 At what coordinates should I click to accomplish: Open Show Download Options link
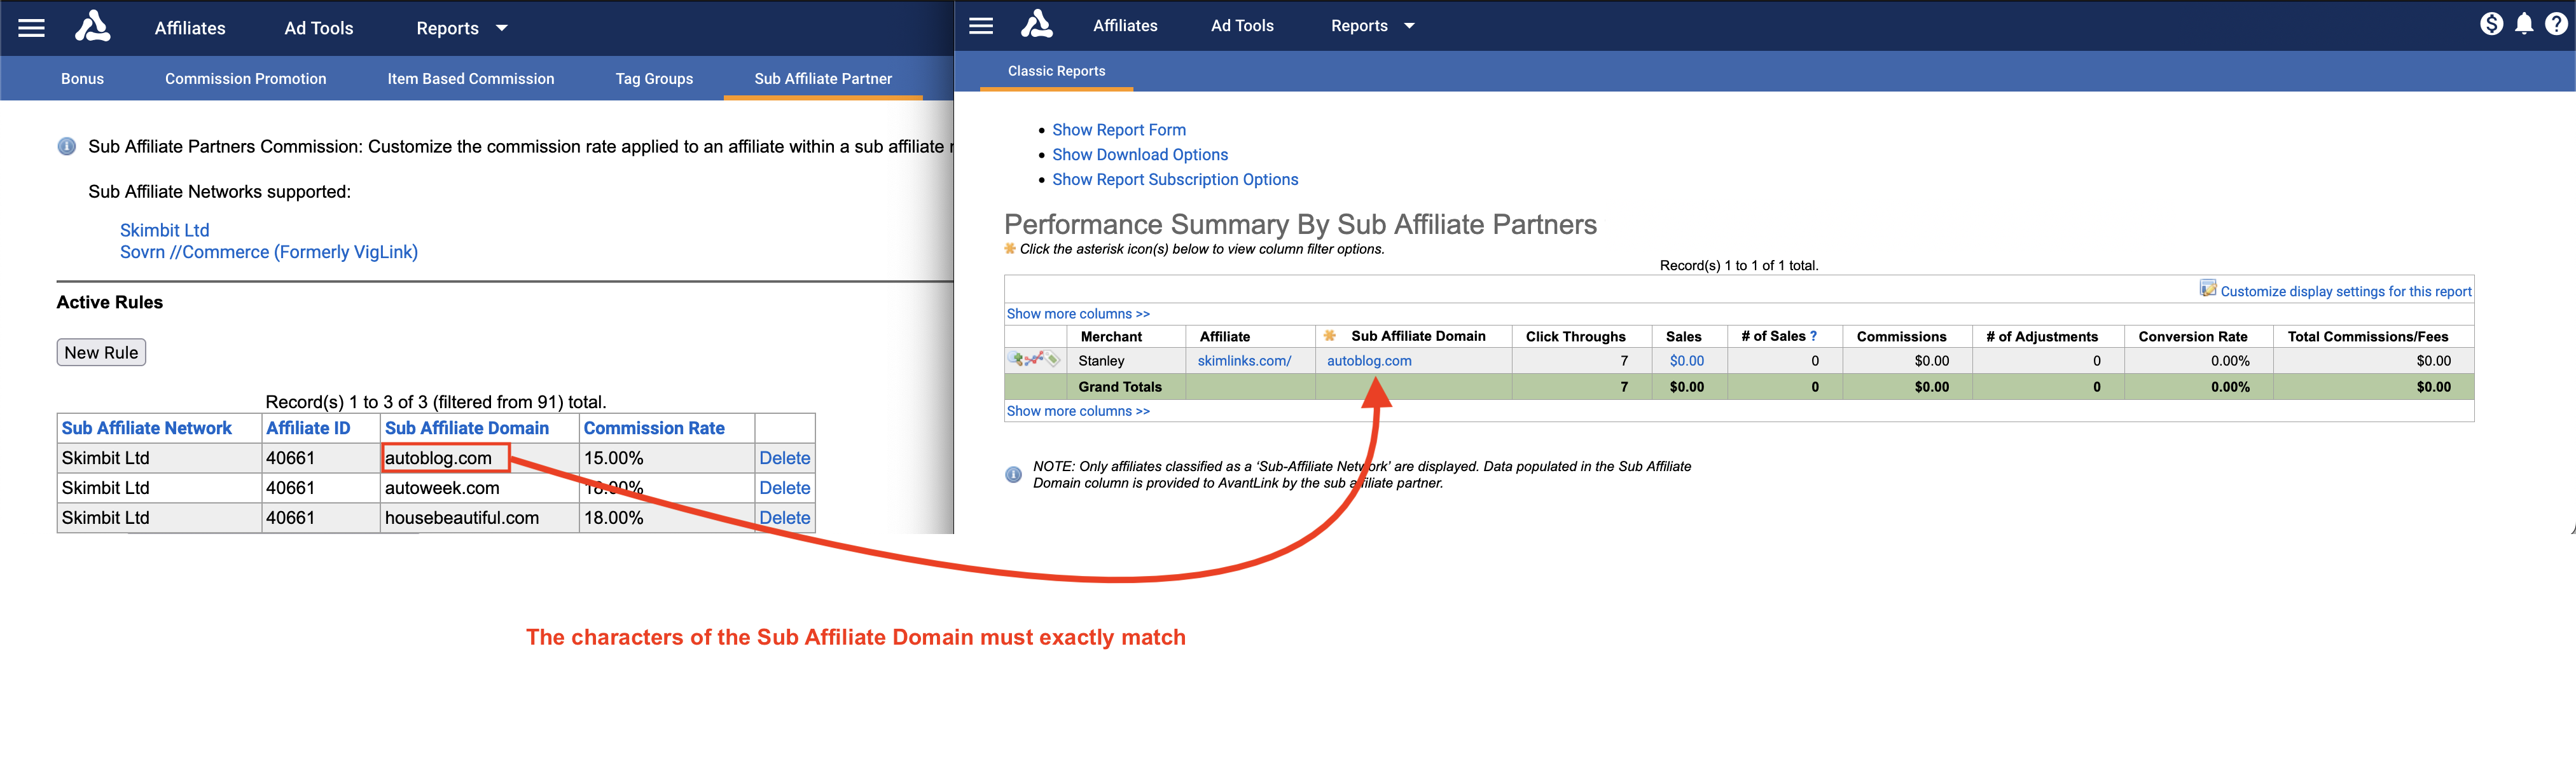(1139, 155)
